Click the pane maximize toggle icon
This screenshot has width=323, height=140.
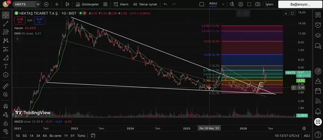292,13
